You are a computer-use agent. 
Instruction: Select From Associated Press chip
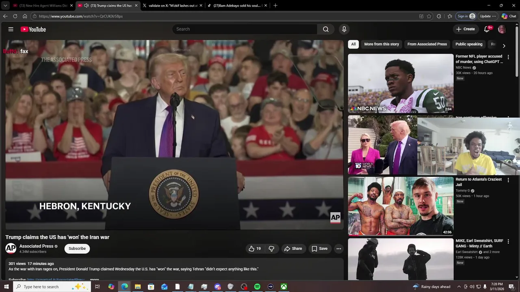coord(427,44)
